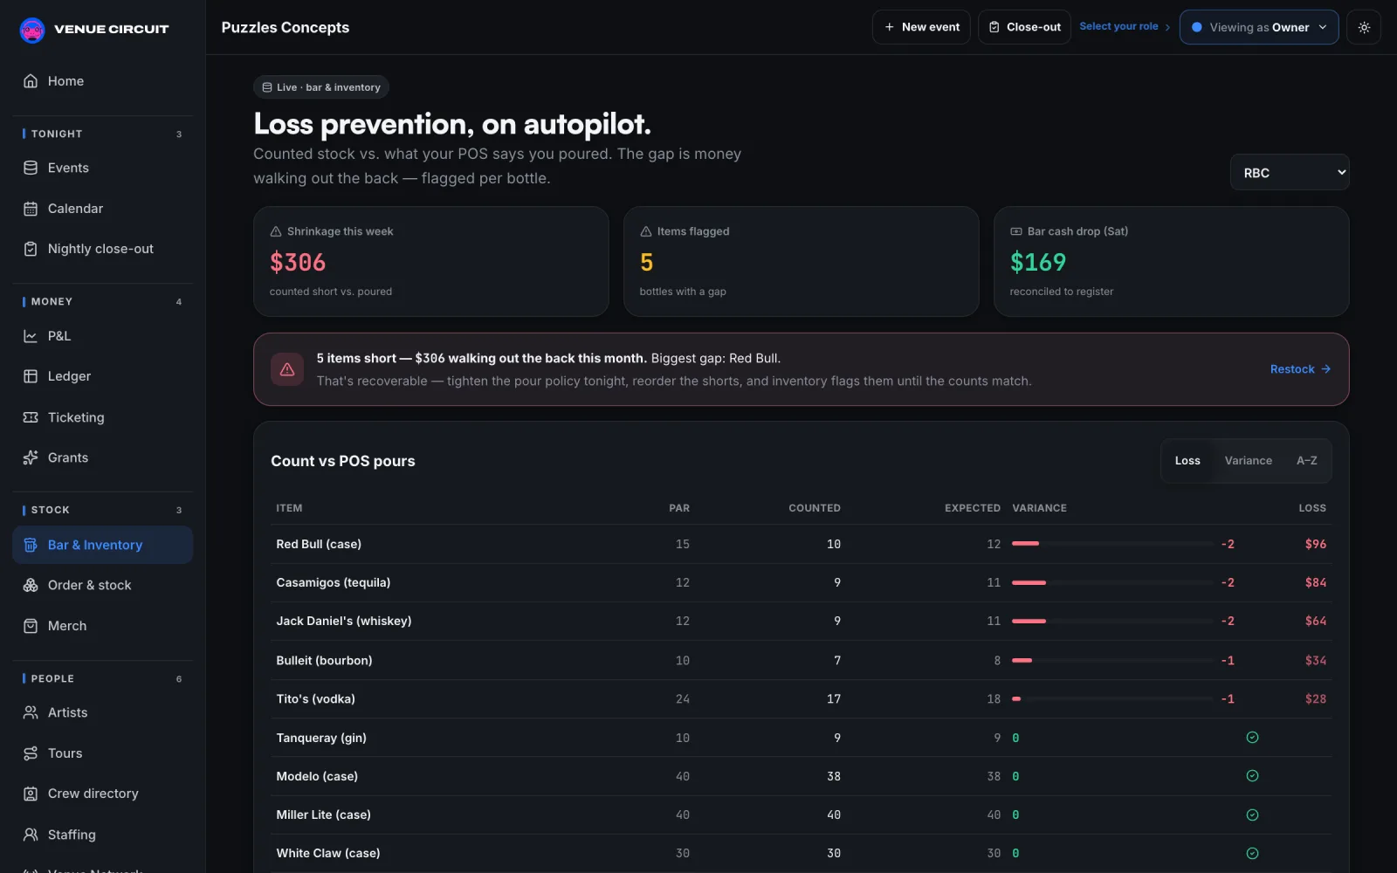This screenshot has height=873, width=1397.
Task: Open Grants via its sparkle icon
Action: 31,457
